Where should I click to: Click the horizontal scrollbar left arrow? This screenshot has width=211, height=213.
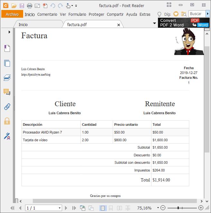tap(21, 201)
